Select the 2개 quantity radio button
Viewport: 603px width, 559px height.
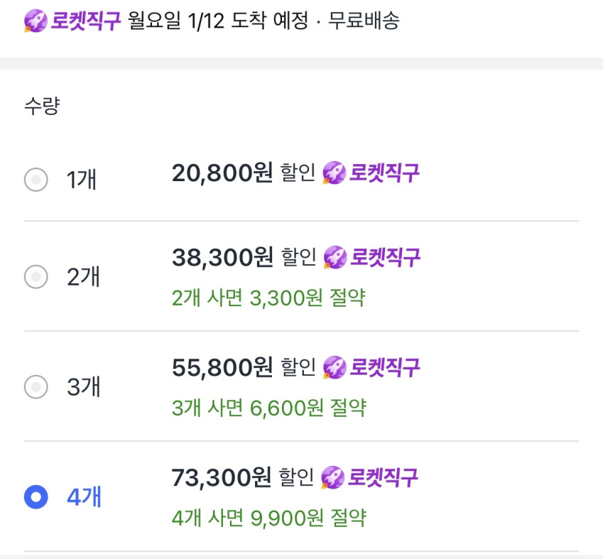coord(36,276)
